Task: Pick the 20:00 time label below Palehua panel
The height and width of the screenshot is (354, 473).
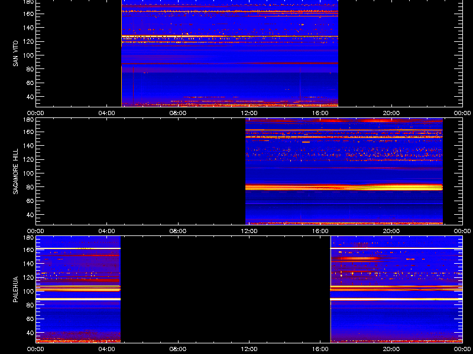Action: click(x=391, y=349)
